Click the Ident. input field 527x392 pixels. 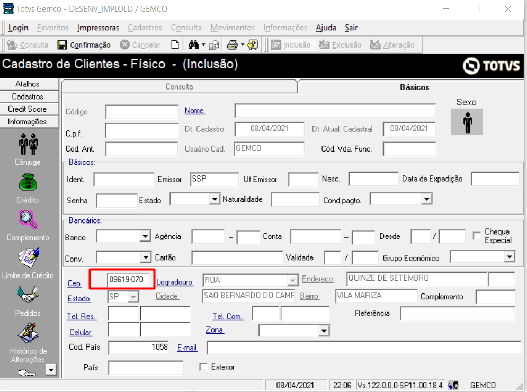click(124, 179)
